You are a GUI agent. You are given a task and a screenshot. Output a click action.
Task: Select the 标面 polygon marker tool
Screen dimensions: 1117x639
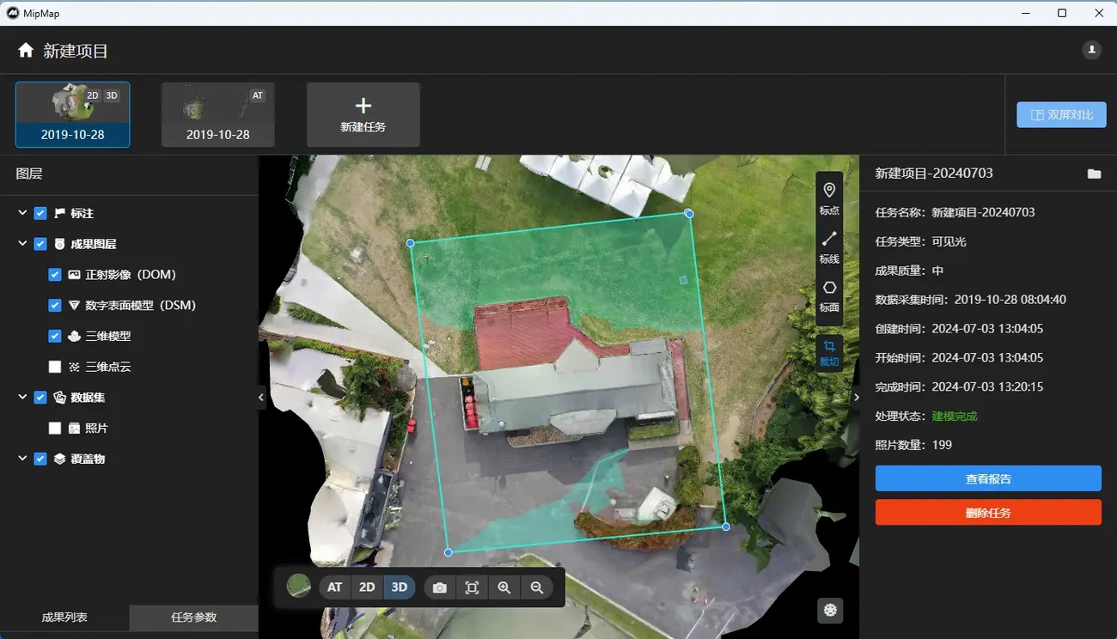pyautogui.click(x=829, y=295)
